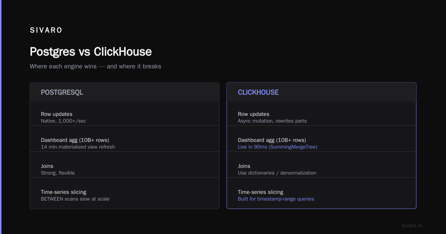Click 'Built for timestamp-range queries' text
This screenshot has height=234, width=446.
pos(276,199)
